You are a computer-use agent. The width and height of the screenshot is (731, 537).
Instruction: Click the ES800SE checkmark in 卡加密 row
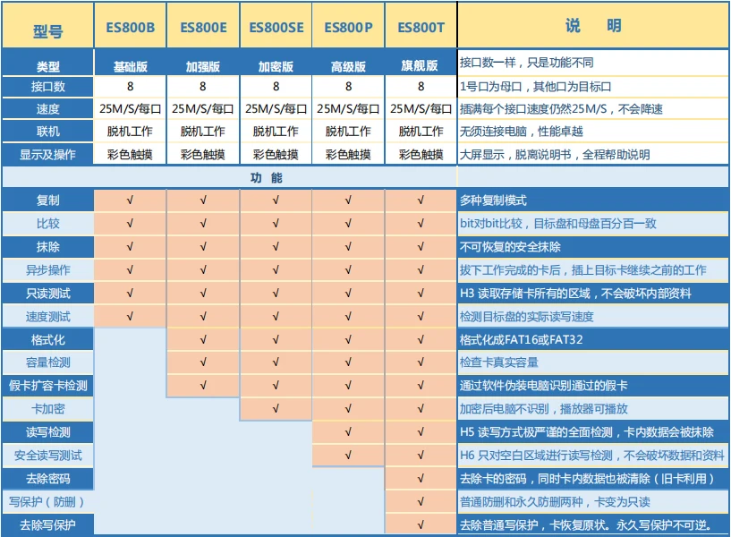coord(276,409)
